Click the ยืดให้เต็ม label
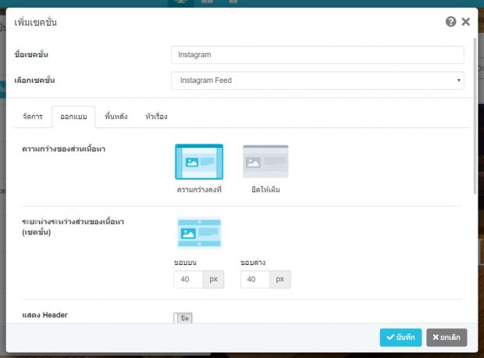The image size is (484, 358). tap(265, 189)
